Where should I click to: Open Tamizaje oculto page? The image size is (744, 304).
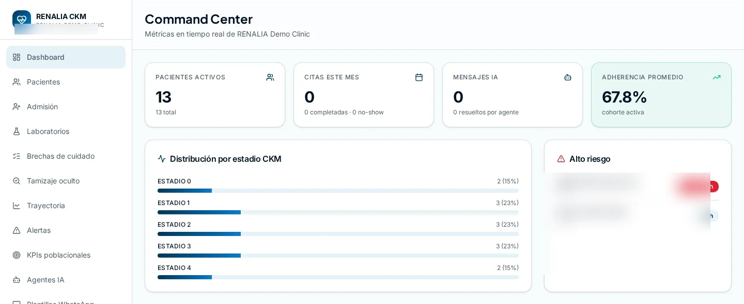tap(66, 181)
